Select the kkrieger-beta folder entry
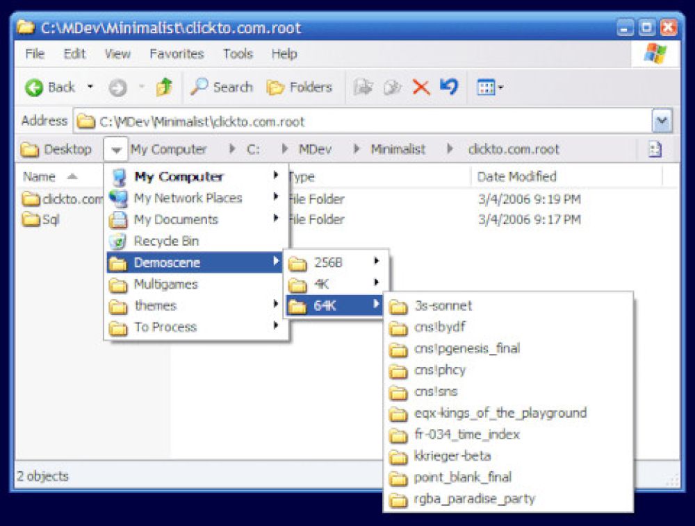 tap(452, 456)
